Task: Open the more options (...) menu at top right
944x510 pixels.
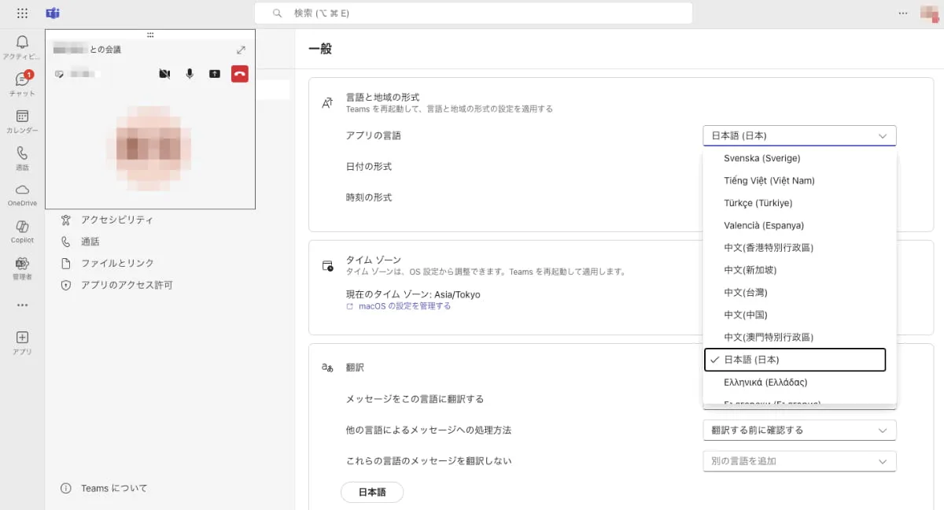Action: (x=902, y=13)
